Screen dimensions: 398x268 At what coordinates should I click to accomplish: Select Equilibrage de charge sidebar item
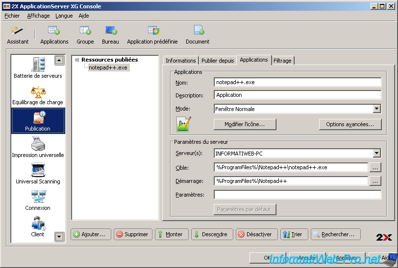click(x=38, y=95)
